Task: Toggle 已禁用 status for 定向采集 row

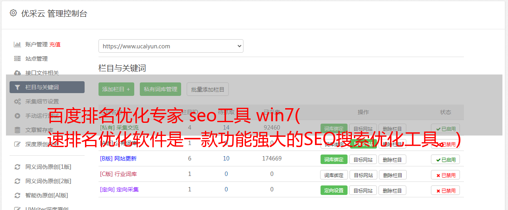Action: point(446,190)
